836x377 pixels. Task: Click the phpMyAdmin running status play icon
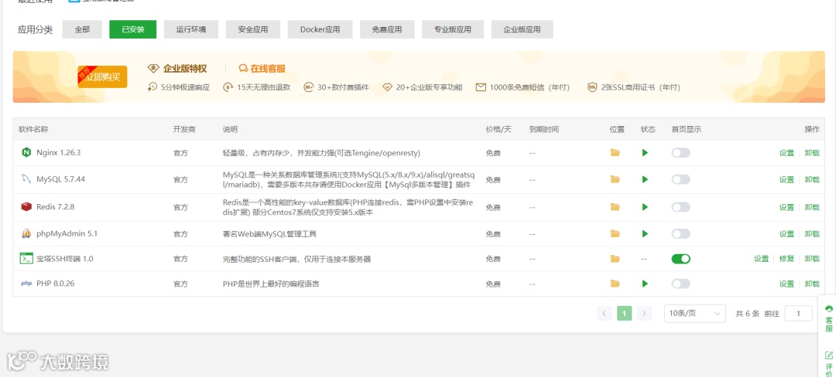pos(645,233)
